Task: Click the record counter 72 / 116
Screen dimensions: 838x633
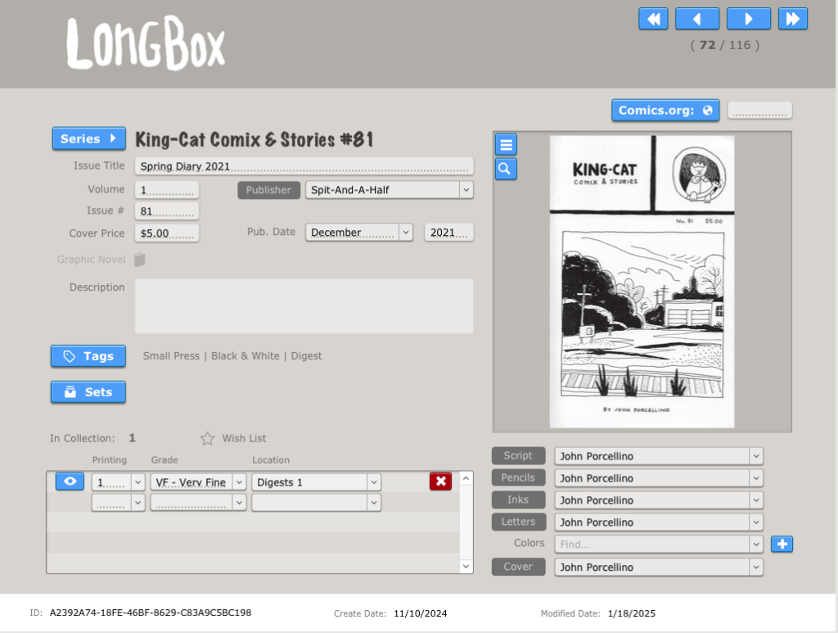Action: click(x=725, y=45)
